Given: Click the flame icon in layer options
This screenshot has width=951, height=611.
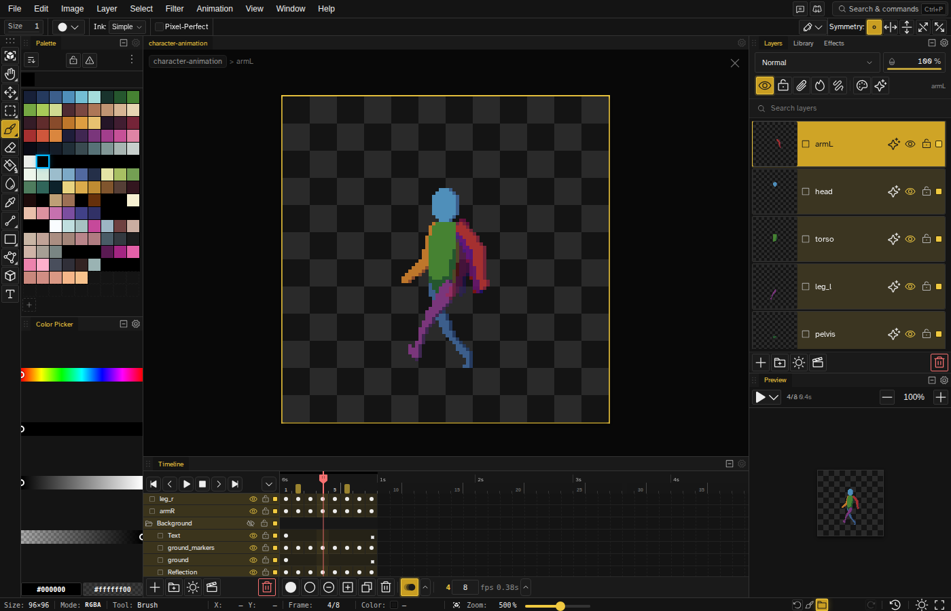Looking at the screenshot, I should tap(820, 86).
